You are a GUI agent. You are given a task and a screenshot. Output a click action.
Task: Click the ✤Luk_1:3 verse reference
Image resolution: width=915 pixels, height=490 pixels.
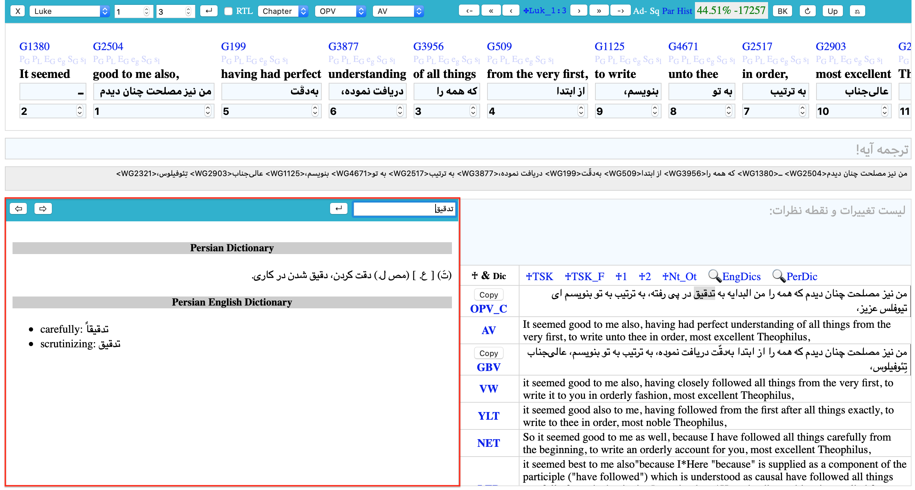[x=545, y=11]
